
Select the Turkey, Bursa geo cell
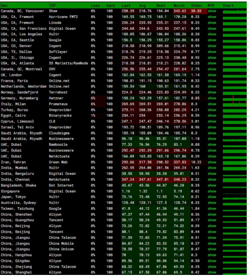(x=14, y=110)
